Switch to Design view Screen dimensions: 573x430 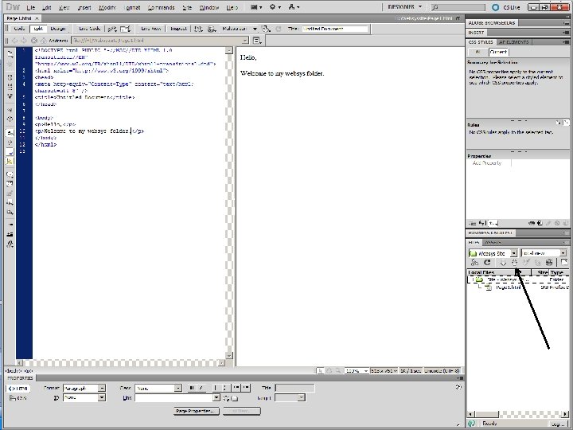tap(58, 29)
